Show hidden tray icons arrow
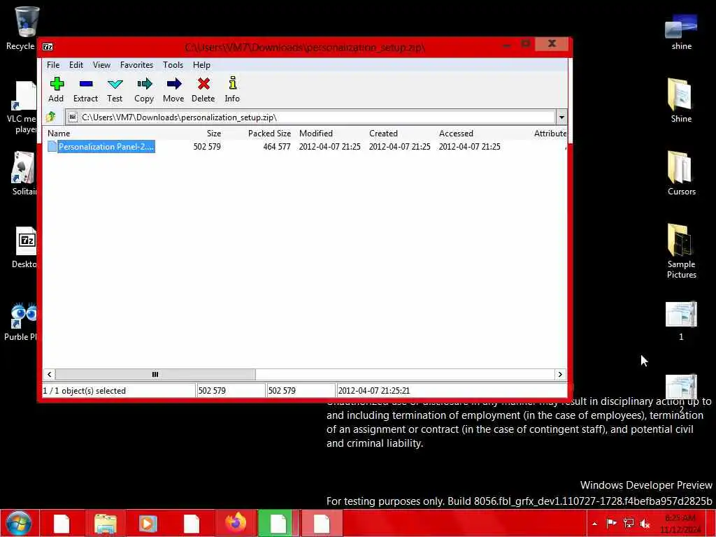Screen dimensions: 716x537 (x=594, y=524)
